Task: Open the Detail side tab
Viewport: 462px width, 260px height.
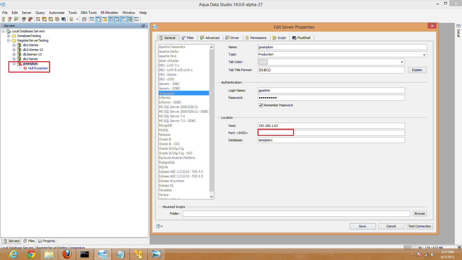Action: 459,31
